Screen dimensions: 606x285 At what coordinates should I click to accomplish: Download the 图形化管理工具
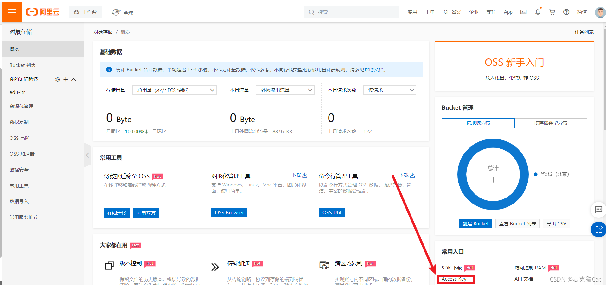tap(299, 175)
